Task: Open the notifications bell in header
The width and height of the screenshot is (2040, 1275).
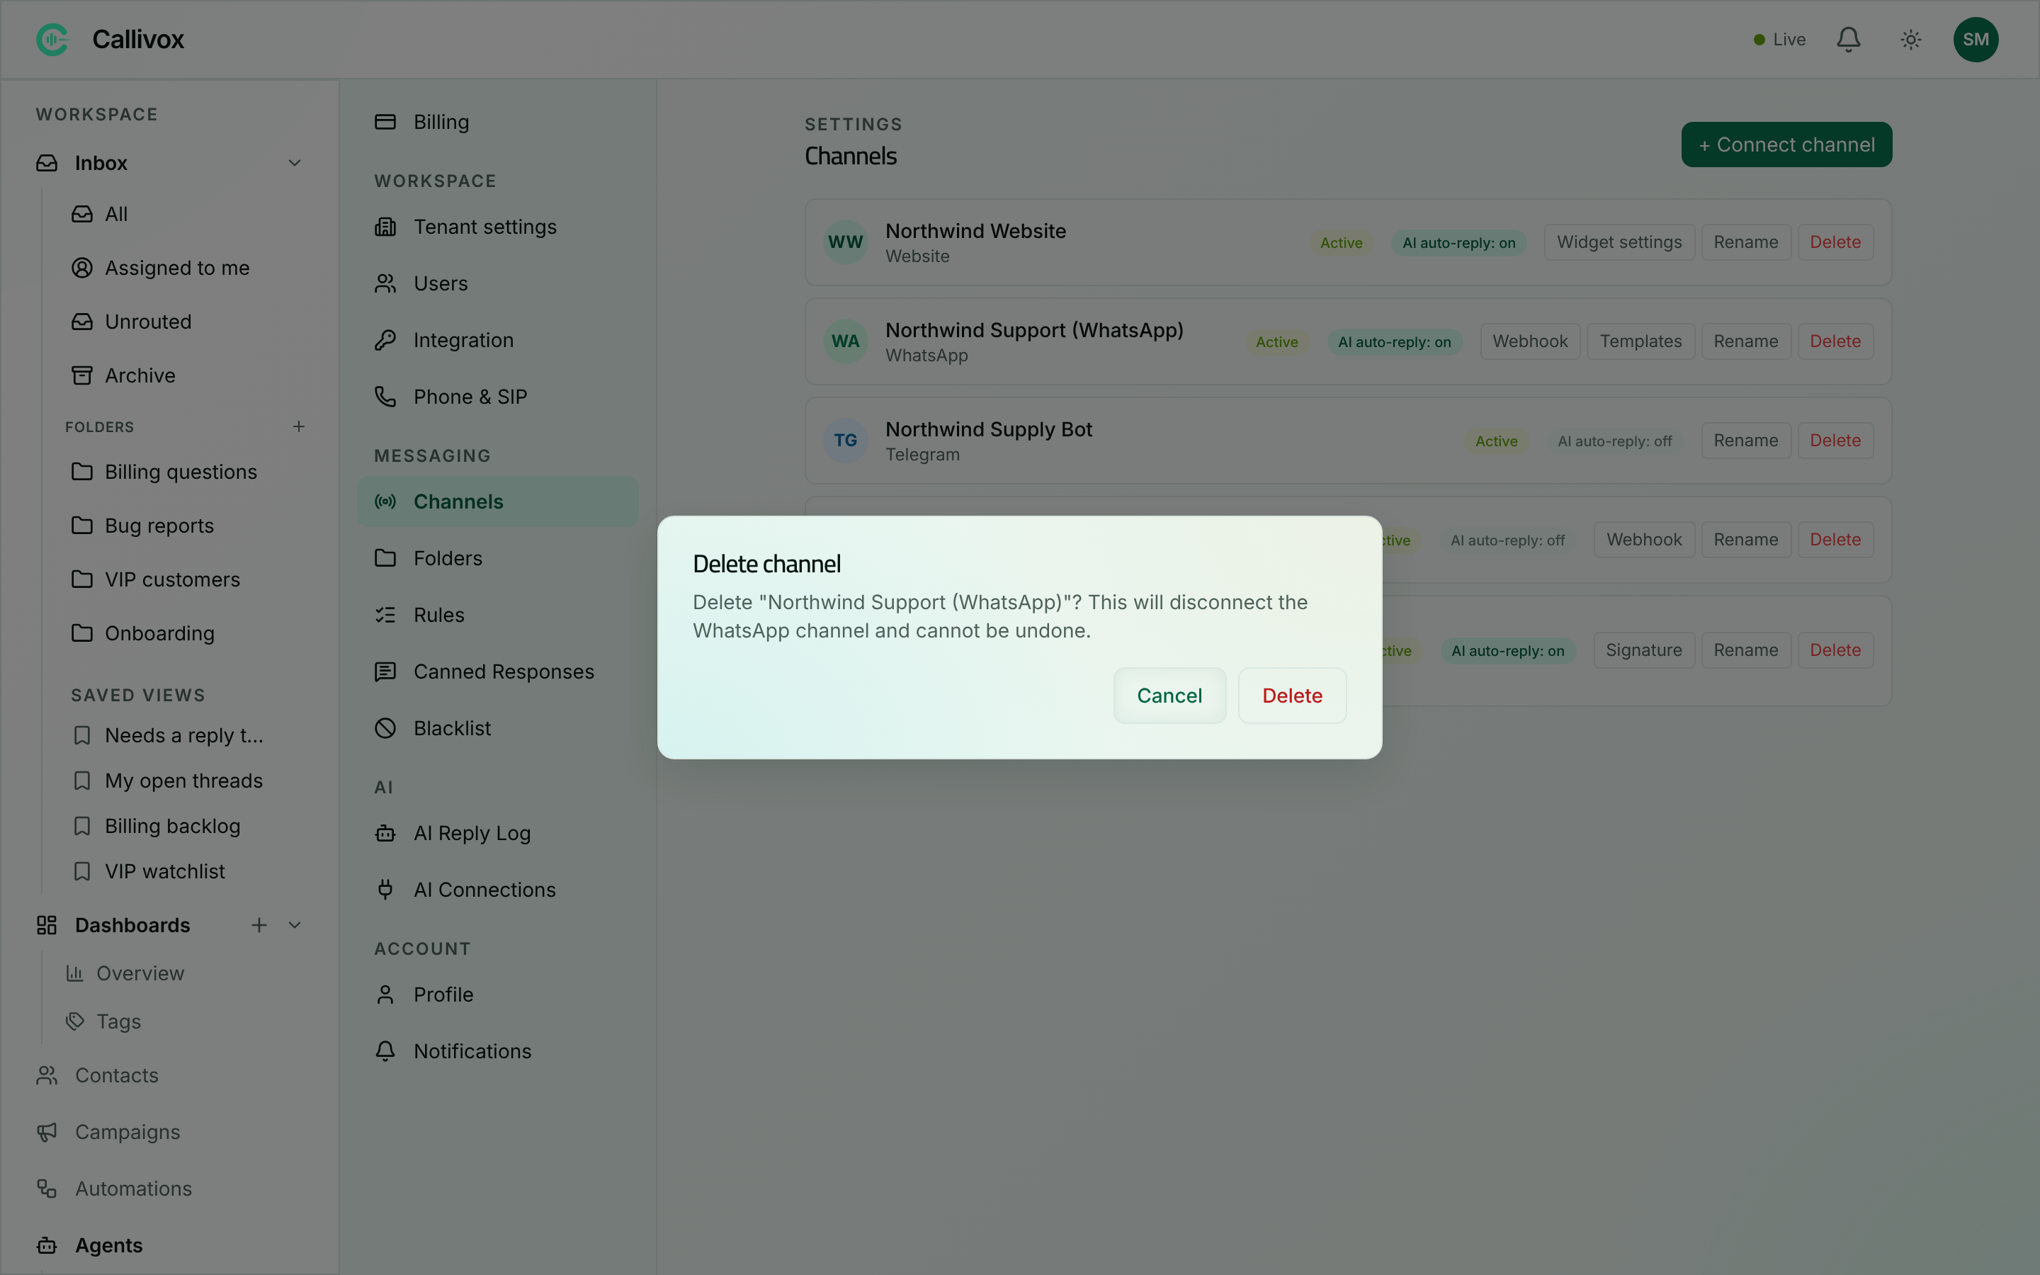Action: pyautogui.click(x=1848, y=40)
